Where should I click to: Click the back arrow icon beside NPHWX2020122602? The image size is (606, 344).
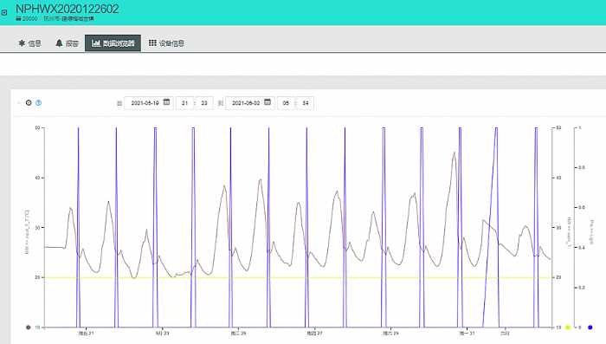click(4, 12)
